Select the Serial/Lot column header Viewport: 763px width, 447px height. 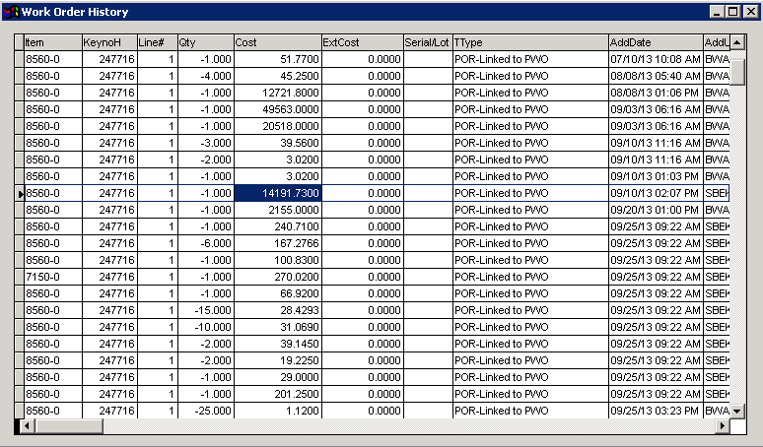(x=427, y=43)
